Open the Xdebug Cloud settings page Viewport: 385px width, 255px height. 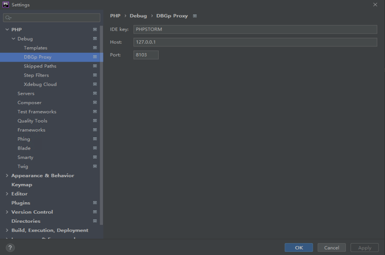[x=40, y=84]
